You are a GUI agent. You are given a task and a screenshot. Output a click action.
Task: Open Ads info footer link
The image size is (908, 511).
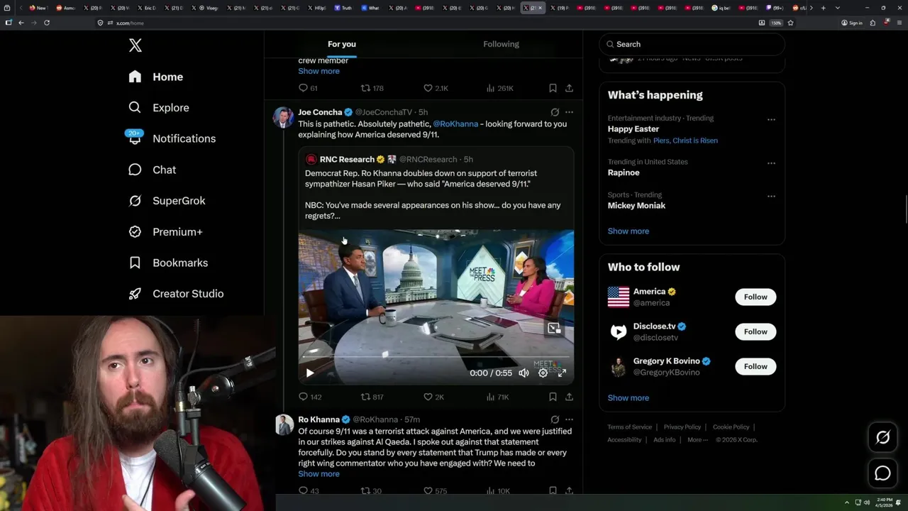tap(665, 439)
